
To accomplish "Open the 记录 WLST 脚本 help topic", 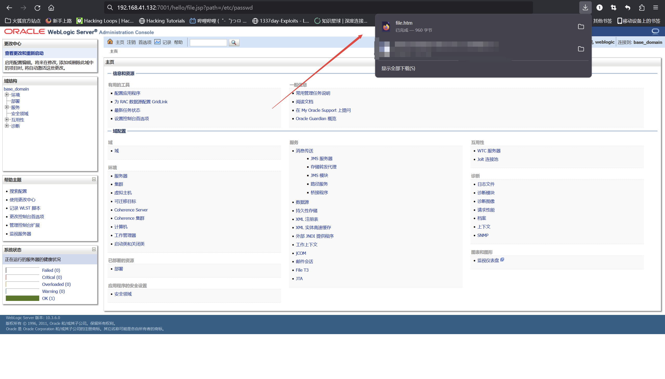I will [25, 208].
